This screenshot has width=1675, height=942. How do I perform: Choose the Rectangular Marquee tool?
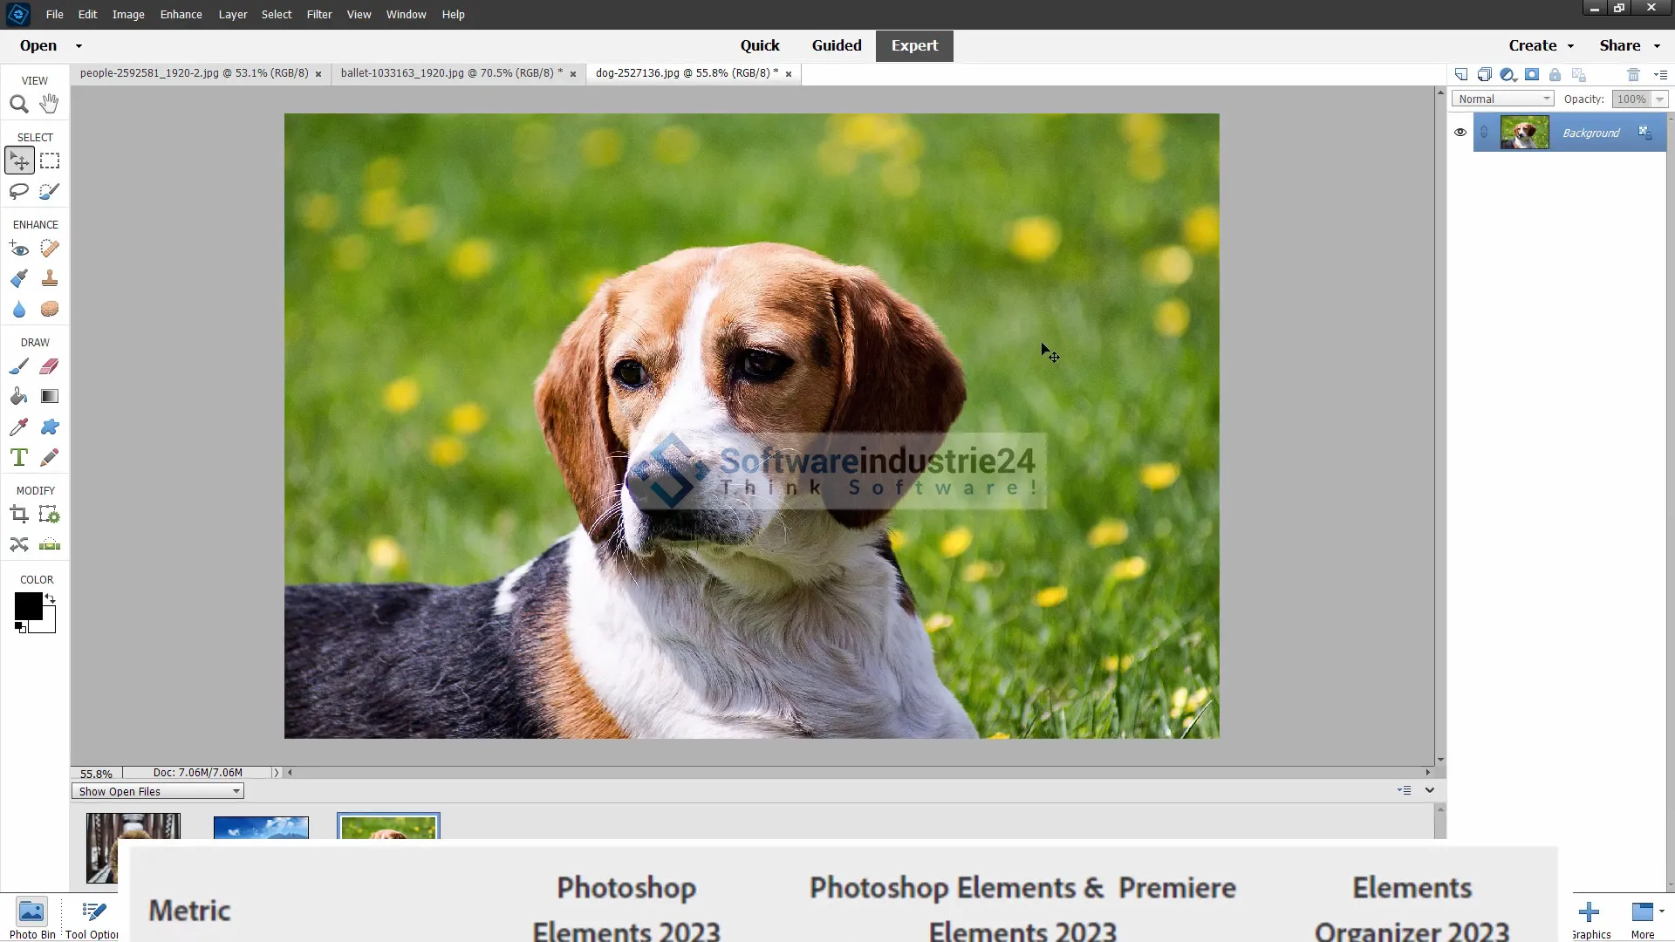pos(50,161)
